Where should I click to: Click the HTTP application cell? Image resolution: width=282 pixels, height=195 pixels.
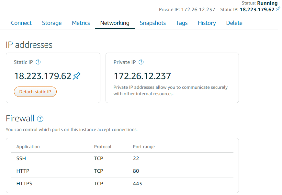coord(23,171)
